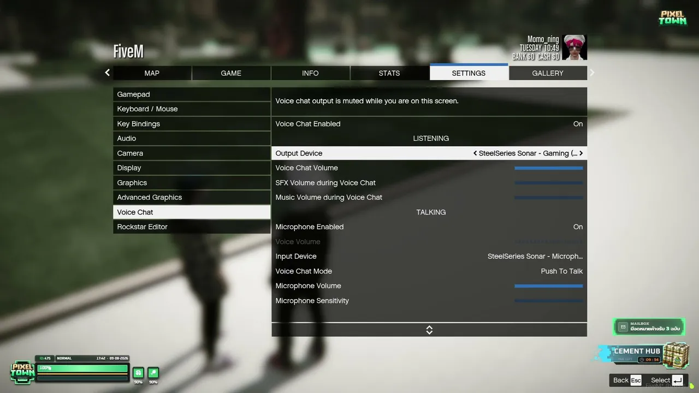699x393 pixels.
Task: Click the ID:475 badge
Action: coord(45,359)
